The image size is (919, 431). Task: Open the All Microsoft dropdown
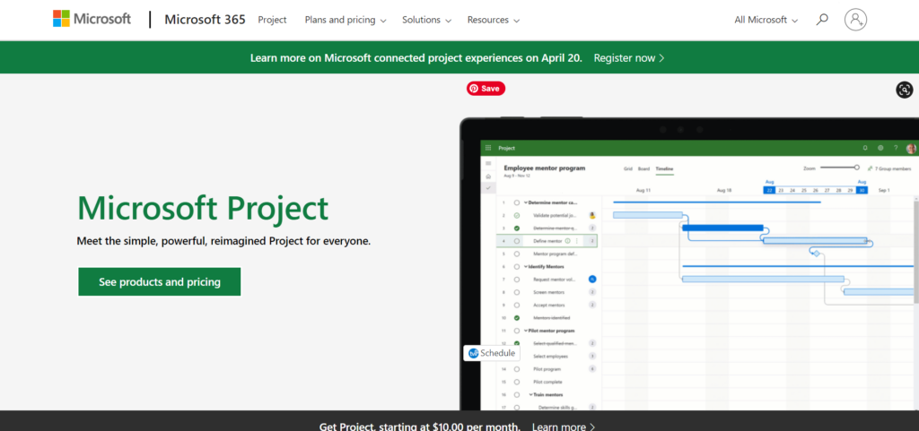(766, 20)
